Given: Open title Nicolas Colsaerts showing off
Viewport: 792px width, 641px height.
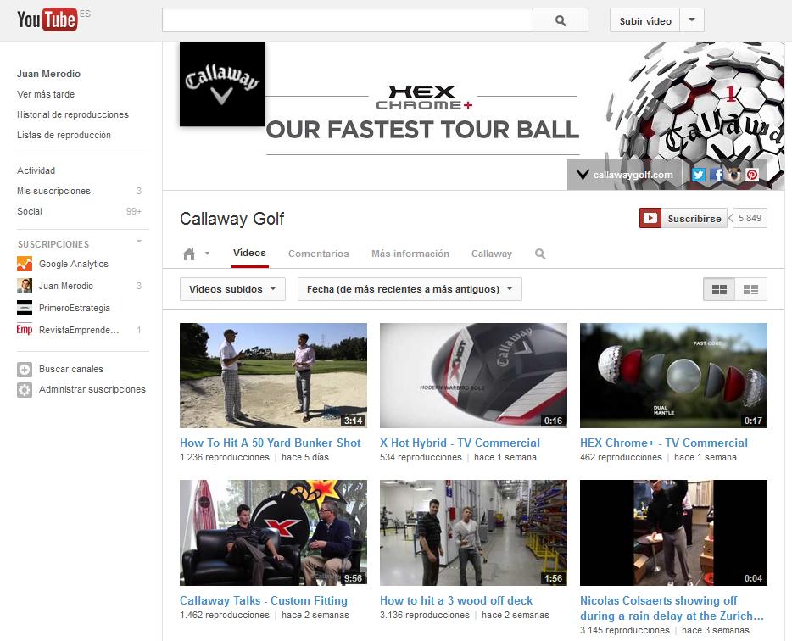Looking at the screenshot, I should pyautogui.click(x=672, y=608).
